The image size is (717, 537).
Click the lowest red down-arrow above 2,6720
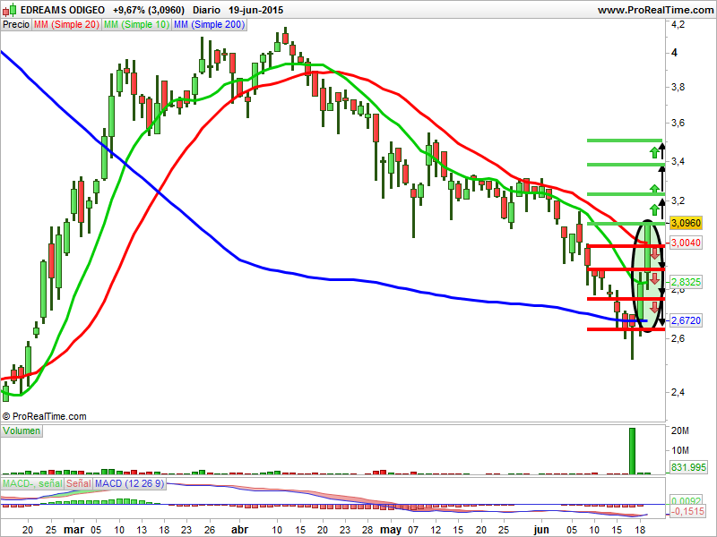point(655,307)
